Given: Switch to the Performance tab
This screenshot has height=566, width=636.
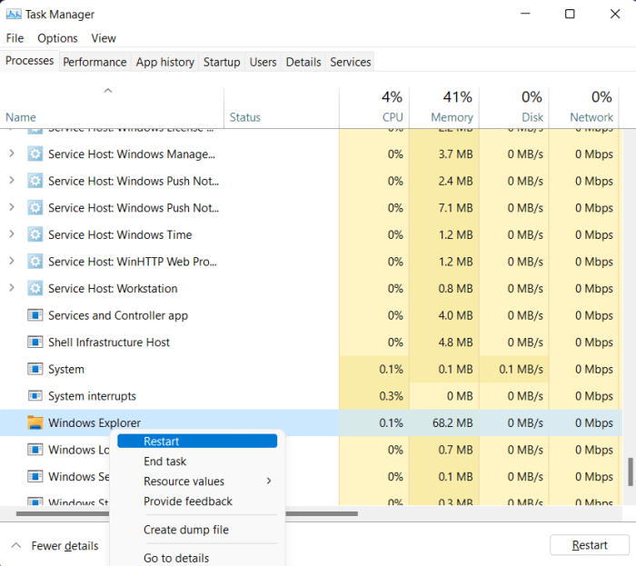Looking at the screenshot, I should click(x=94, y=62).
